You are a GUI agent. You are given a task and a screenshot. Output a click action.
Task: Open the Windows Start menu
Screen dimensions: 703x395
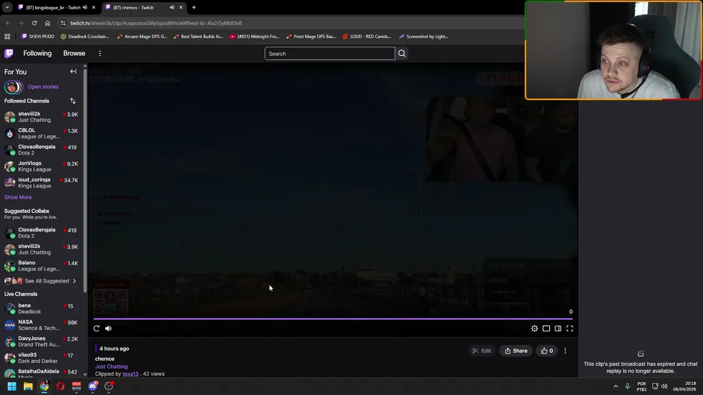click(x=12, y=386)
